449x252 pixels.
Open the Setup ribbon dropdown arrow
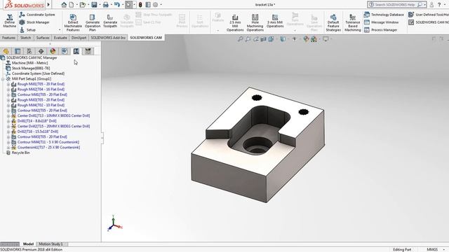(60, 30)
